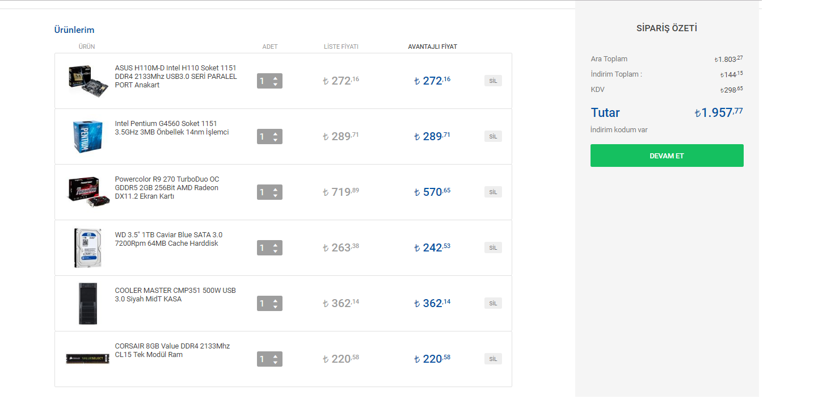Screen dimensions: 818x403
Task: Click the grey list price 719,89
Action: (x=341, y=192)
